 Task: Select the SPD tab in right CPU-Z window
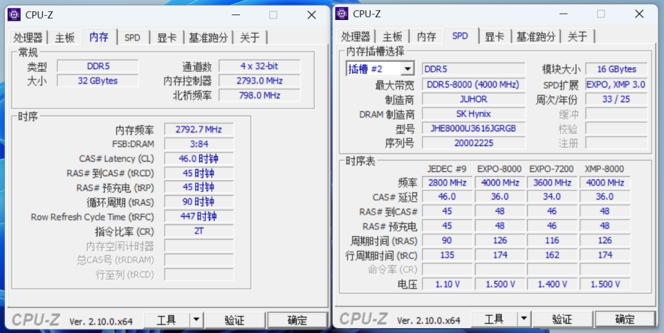(461, 35)
